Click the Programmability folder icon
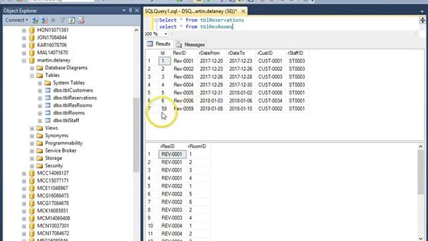 (x=39, y=143)
